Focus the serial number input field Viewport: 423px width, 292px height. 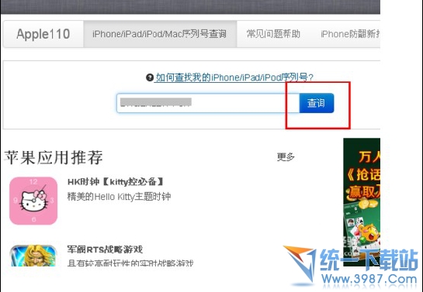(x=208, y=103)
